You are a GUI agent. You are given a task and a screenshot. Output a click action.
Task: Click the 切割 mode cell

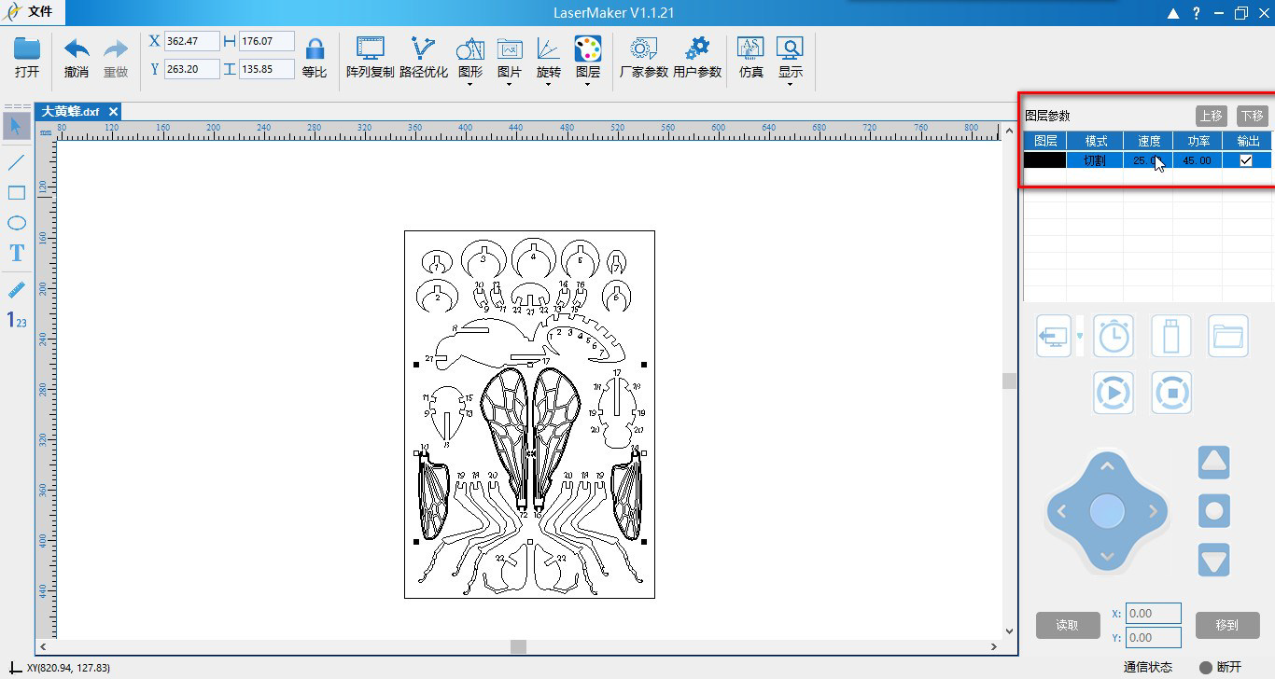[x=1094, y=160]
